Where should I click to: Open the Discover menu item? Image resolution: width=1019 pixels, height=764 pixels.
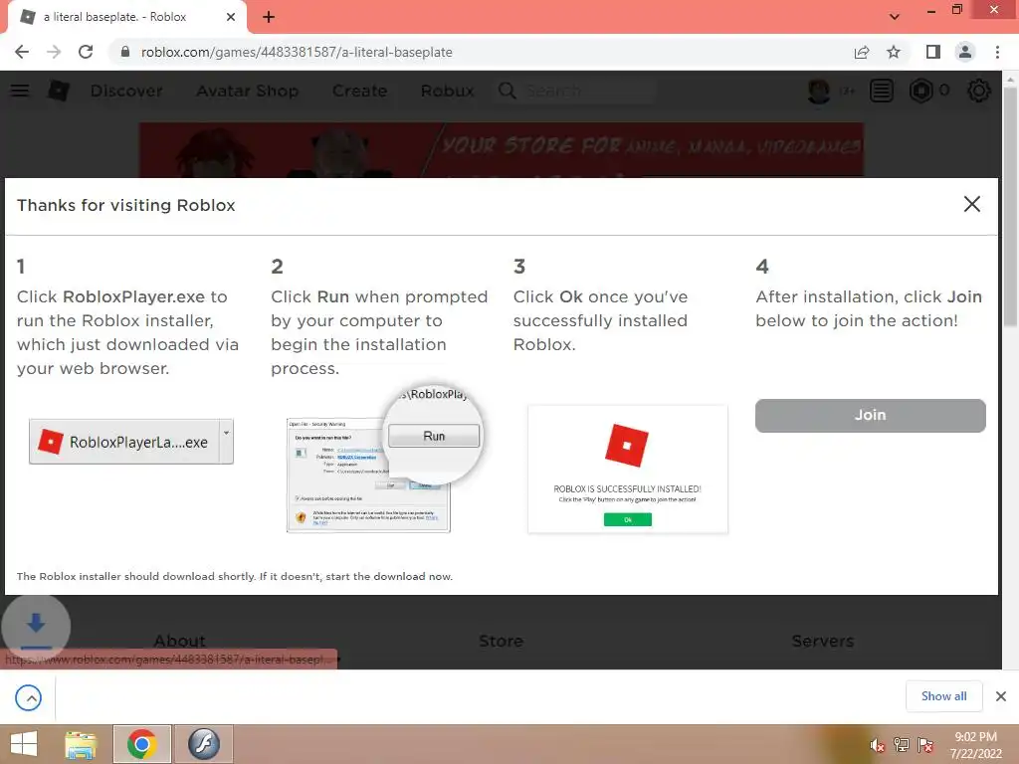126,91
